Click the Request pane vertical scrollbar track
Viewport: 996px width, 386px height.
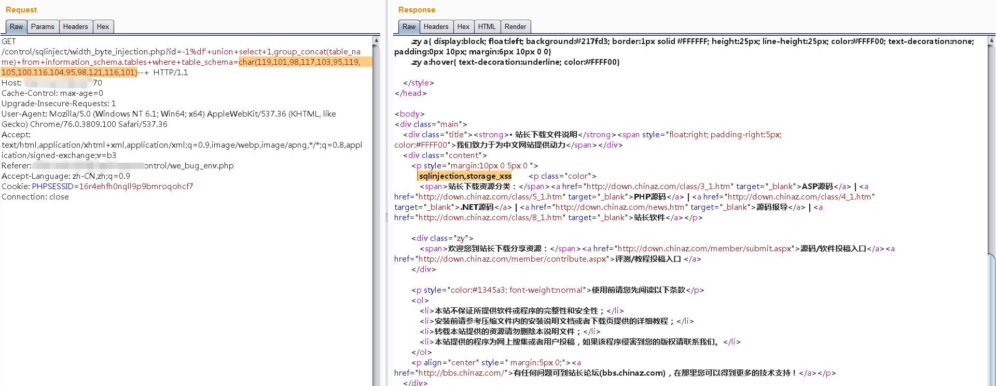pos(376,215)
